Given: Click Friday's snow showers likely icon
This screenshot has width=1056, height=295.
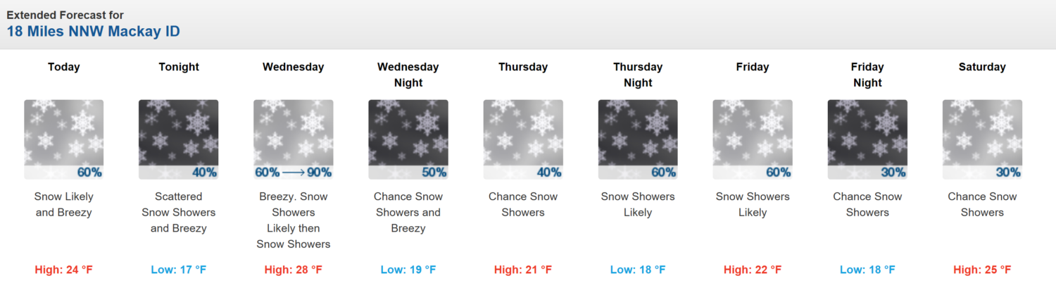Looking at the screenshot, I should [x=753, y=139].
